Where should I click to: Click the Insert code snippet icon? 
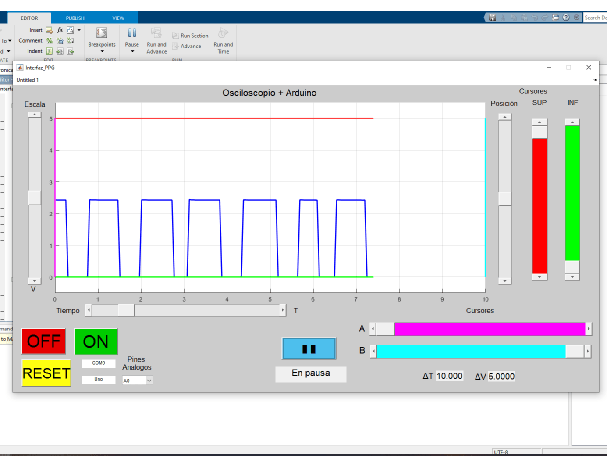(x=49, y=30)
